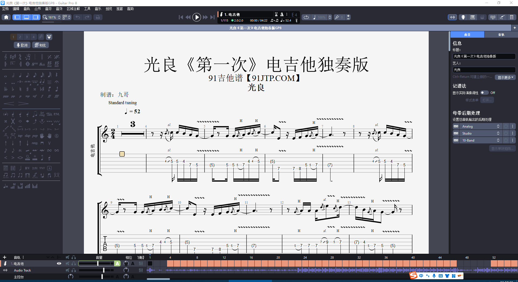
Task: Open the 帮助 (Help) menu
Action: [x=131, y=9]
